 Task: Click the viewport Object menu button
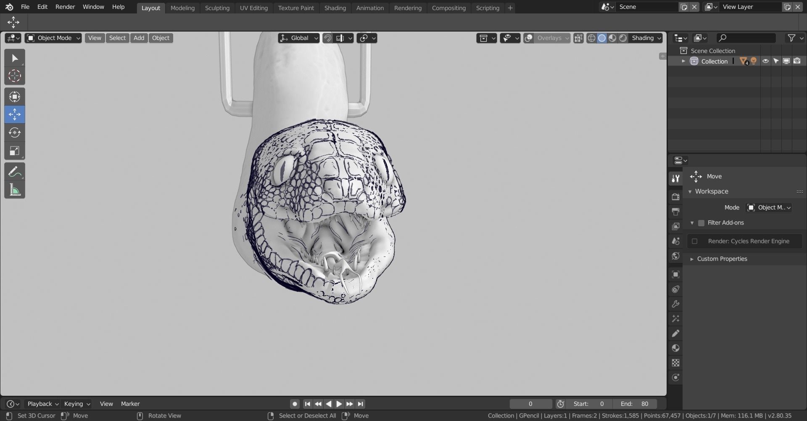161,38
